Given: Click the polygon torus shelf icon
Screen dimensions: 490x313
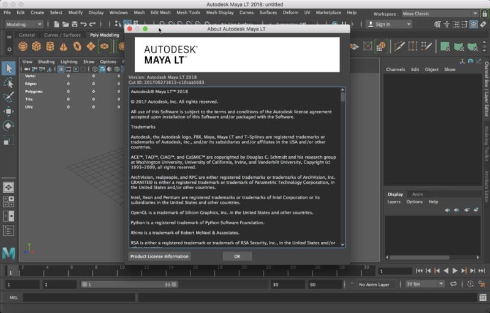Looking at the screenshot, I should click(x=77, y=47).
